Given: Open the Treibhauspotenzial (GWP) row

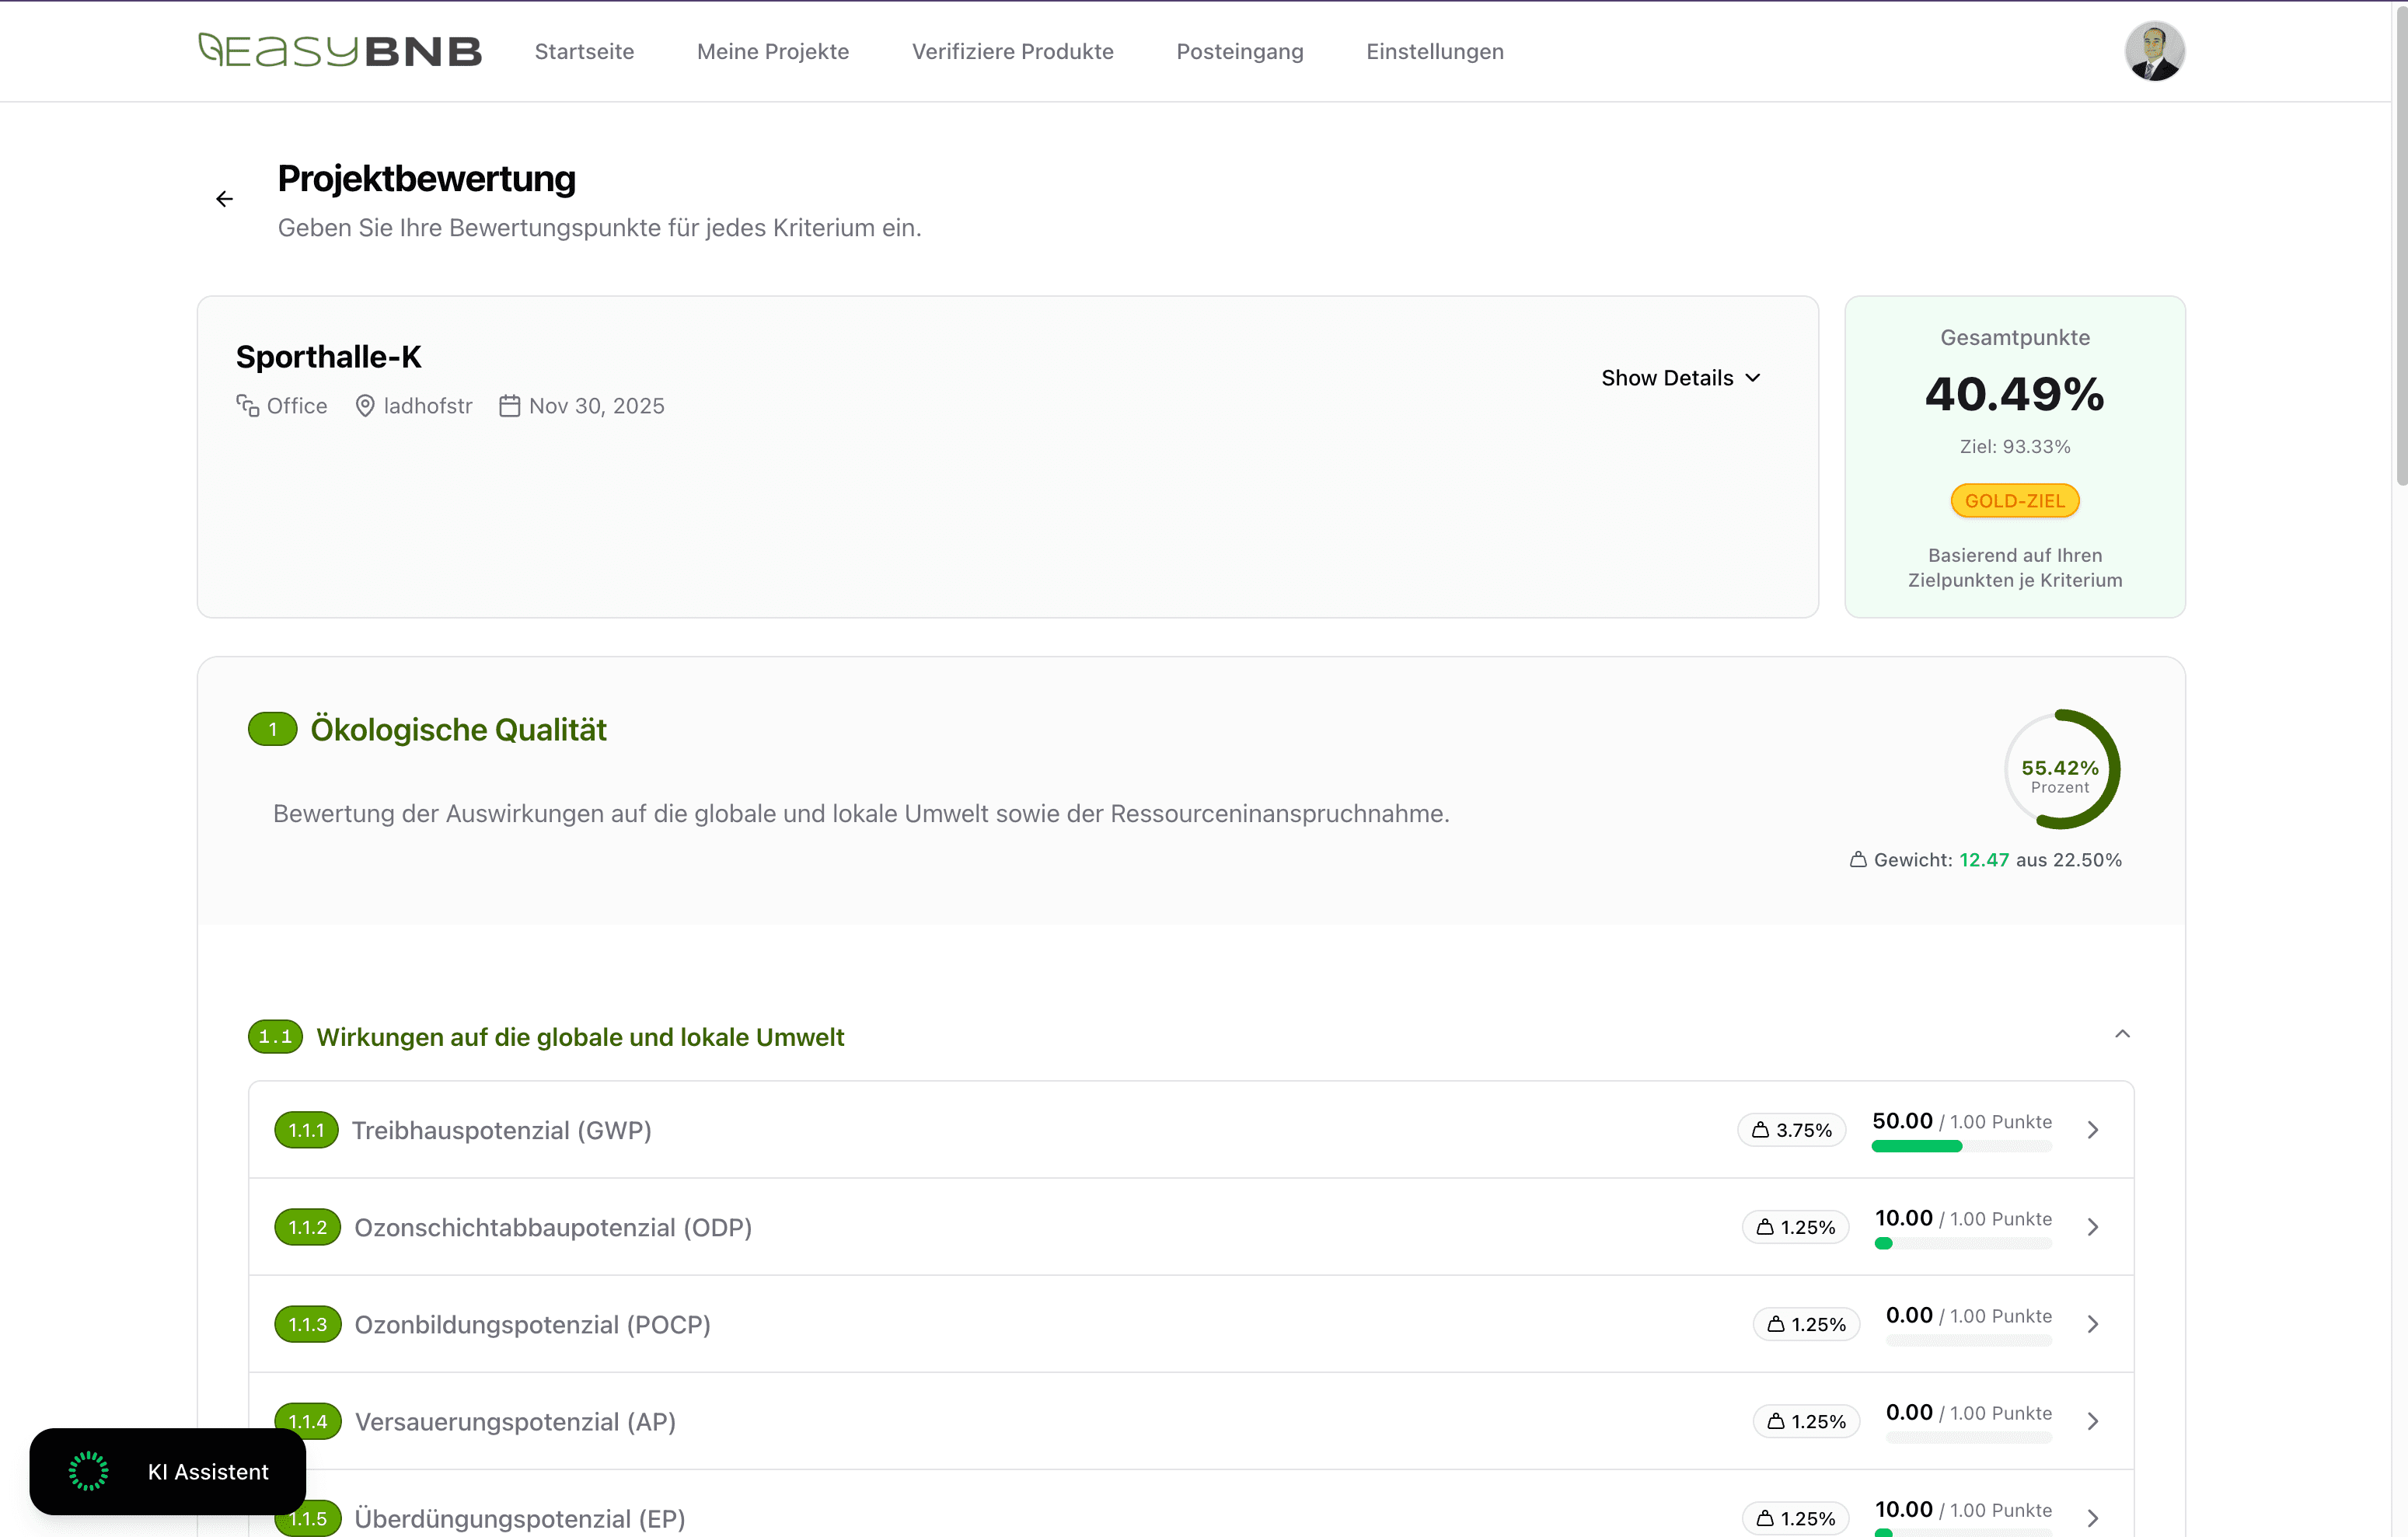Looking at the screenshot, I should (x=1190, y=1130).
